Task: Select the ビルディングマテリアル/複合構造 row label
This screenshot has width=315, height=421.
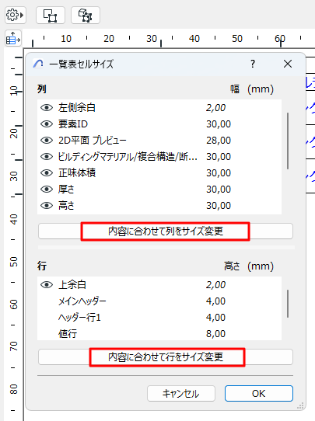Action: tap(128, 157)
